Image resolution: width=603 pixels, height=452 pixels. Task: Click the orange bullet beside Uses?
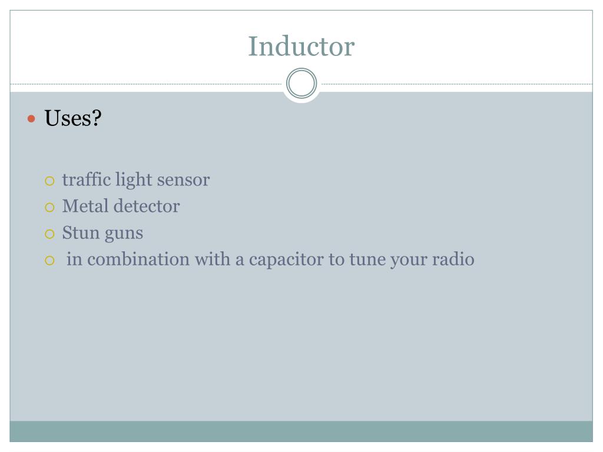(32, 119)
